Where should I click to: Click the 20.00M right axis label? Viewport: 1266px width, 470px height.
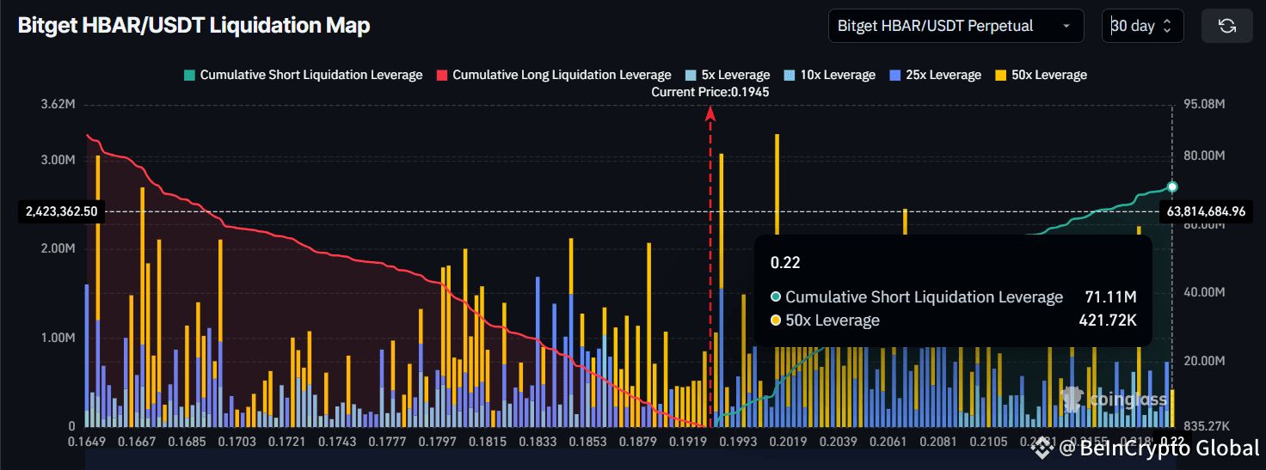(x=1204, y=361)
